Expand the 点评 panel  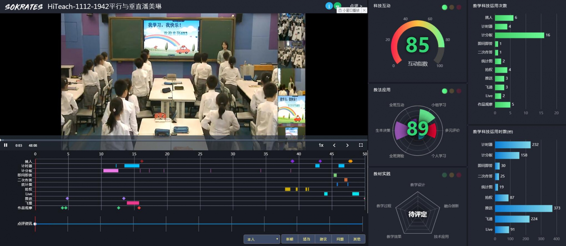click(x=356, y=5)
